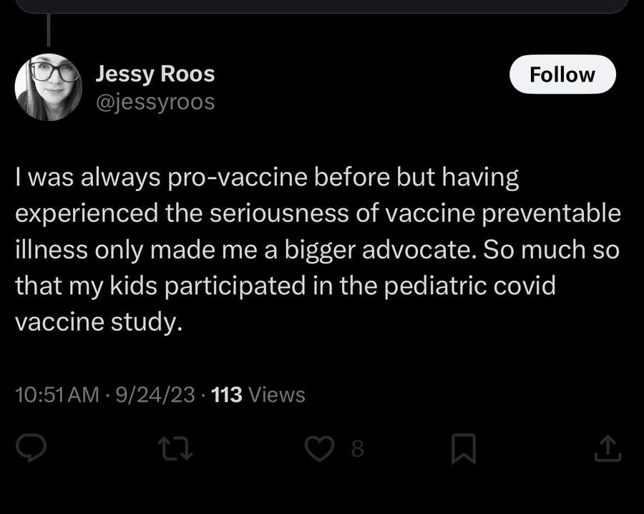This screenshot has height=514, width=644.
Task: Select the 9/24/23 post date
Action: (x=159, y=394)
